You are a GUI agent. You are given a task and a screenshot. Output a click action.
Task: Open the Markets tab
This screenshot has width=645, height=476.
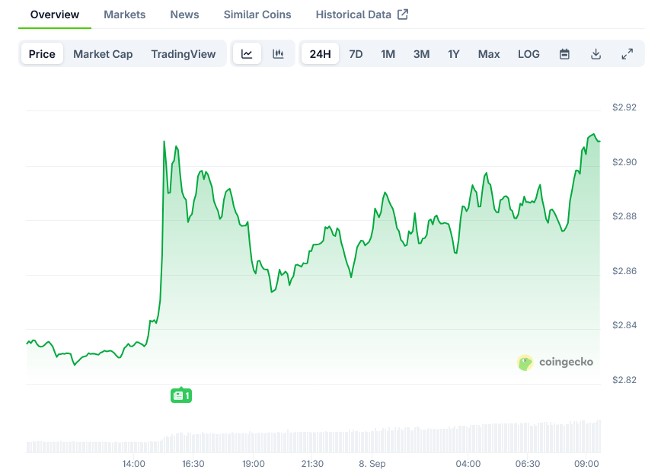click(x=124, y=14)
